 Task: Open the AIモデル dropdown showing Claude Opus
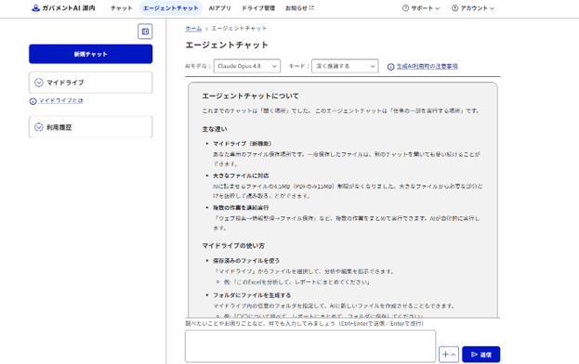coord(246,66)
